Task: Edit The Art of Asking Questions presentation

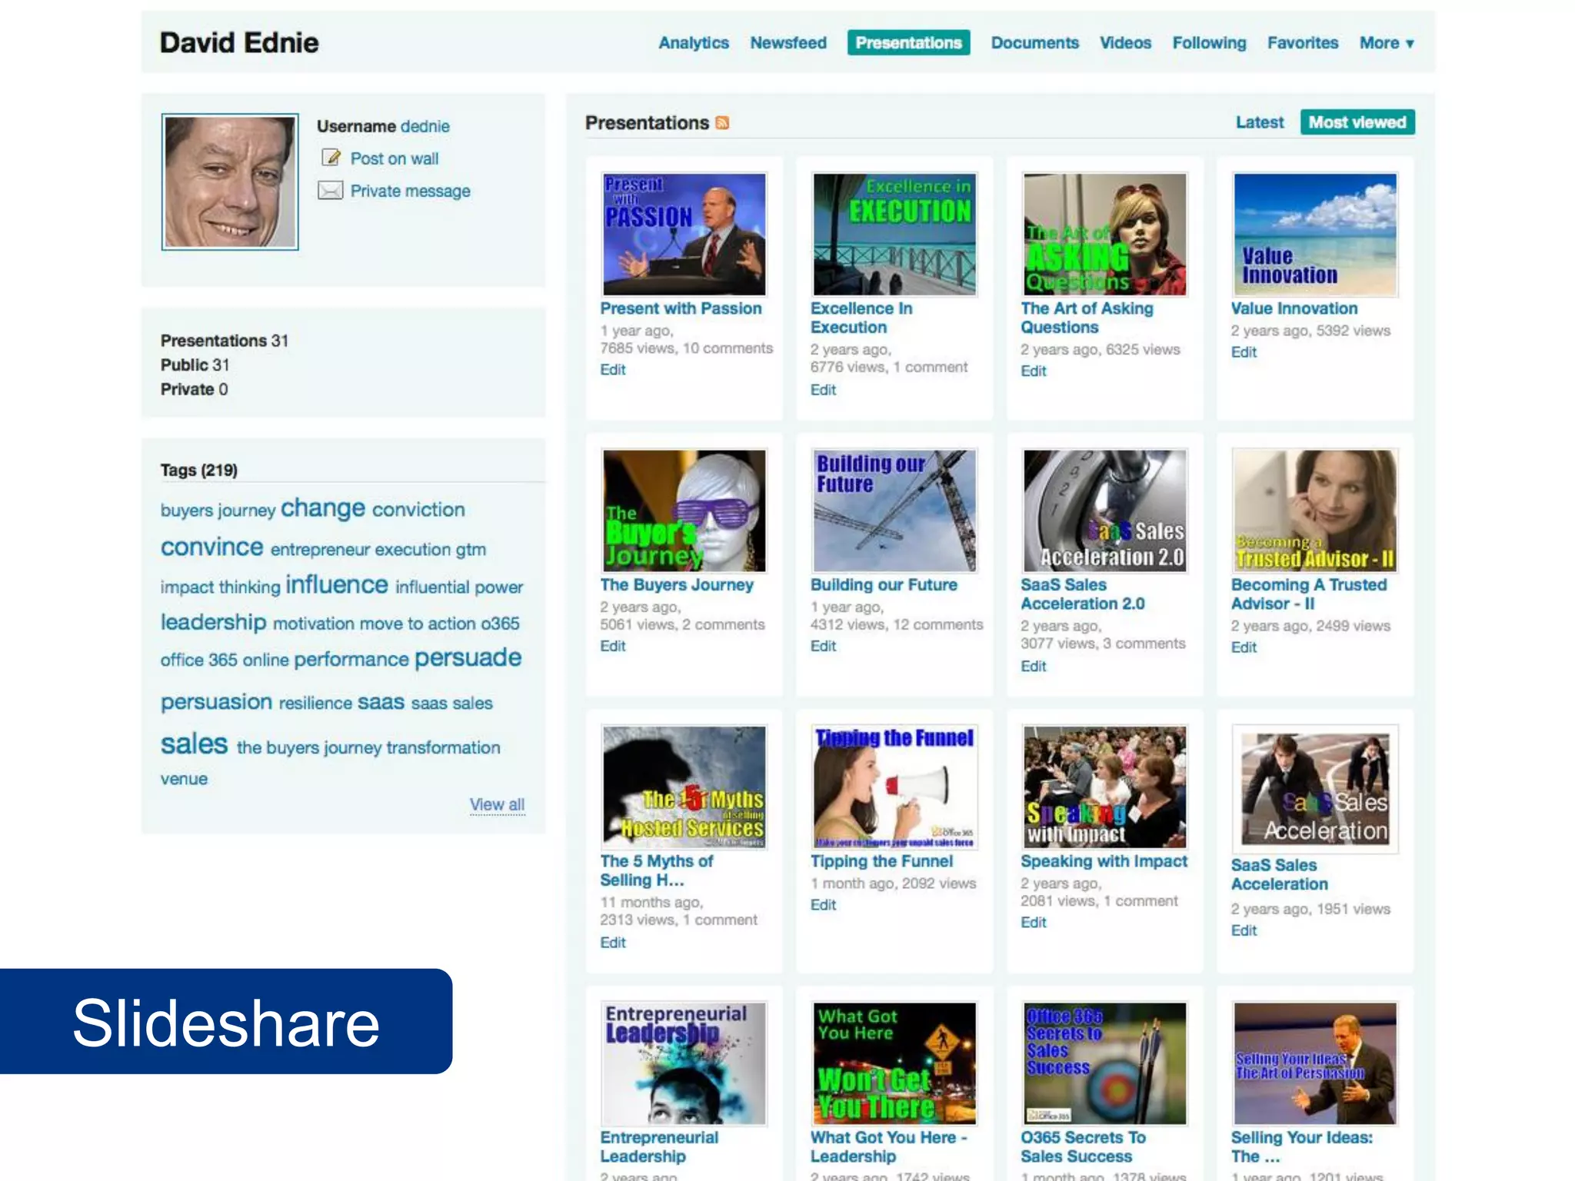Action: pos(1034,371)
